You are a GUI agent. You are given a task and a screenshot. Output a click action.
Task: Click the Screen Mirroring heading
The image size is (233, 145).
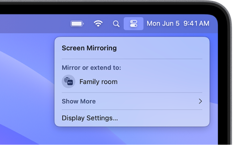(x=89, y=48)
